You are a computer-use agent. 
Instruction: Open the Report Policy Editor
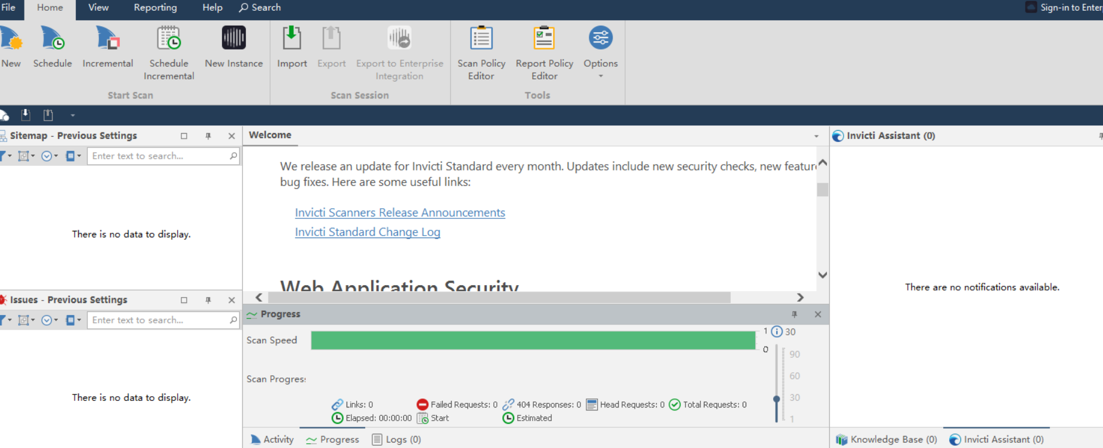[x=544, y=54]
